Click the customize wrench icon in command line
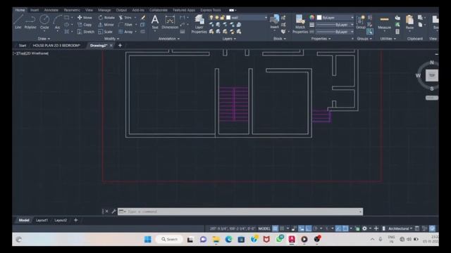 [113, 212]
